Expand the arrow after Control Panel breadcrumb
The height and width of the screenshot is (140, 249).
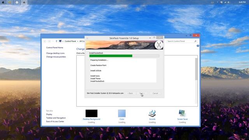78,41
